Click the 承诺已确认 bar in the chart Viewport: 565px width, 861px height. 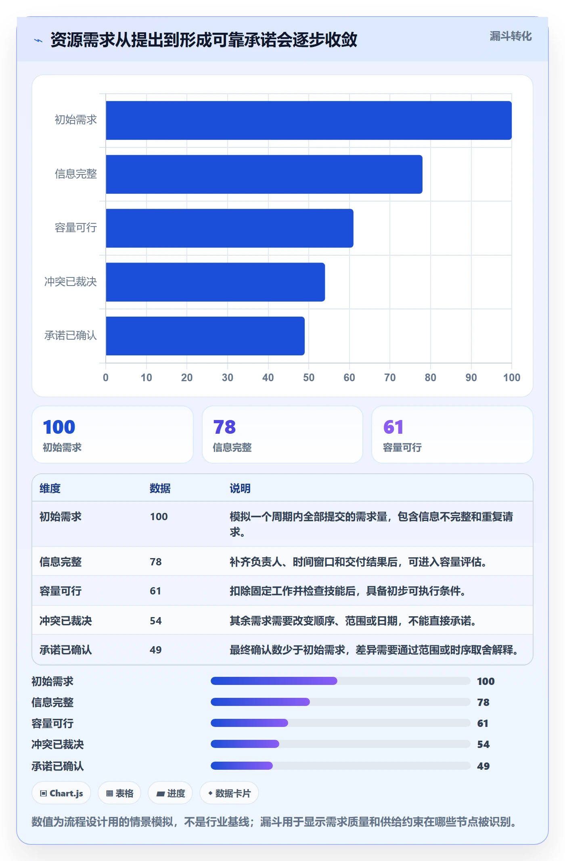coord(205,336)
